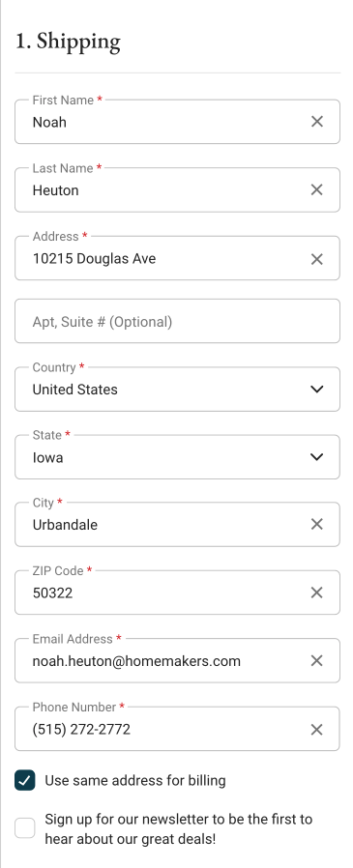
Task: Focus the email noah.heuton@homemakers.com text
Action: click(136, 661)
